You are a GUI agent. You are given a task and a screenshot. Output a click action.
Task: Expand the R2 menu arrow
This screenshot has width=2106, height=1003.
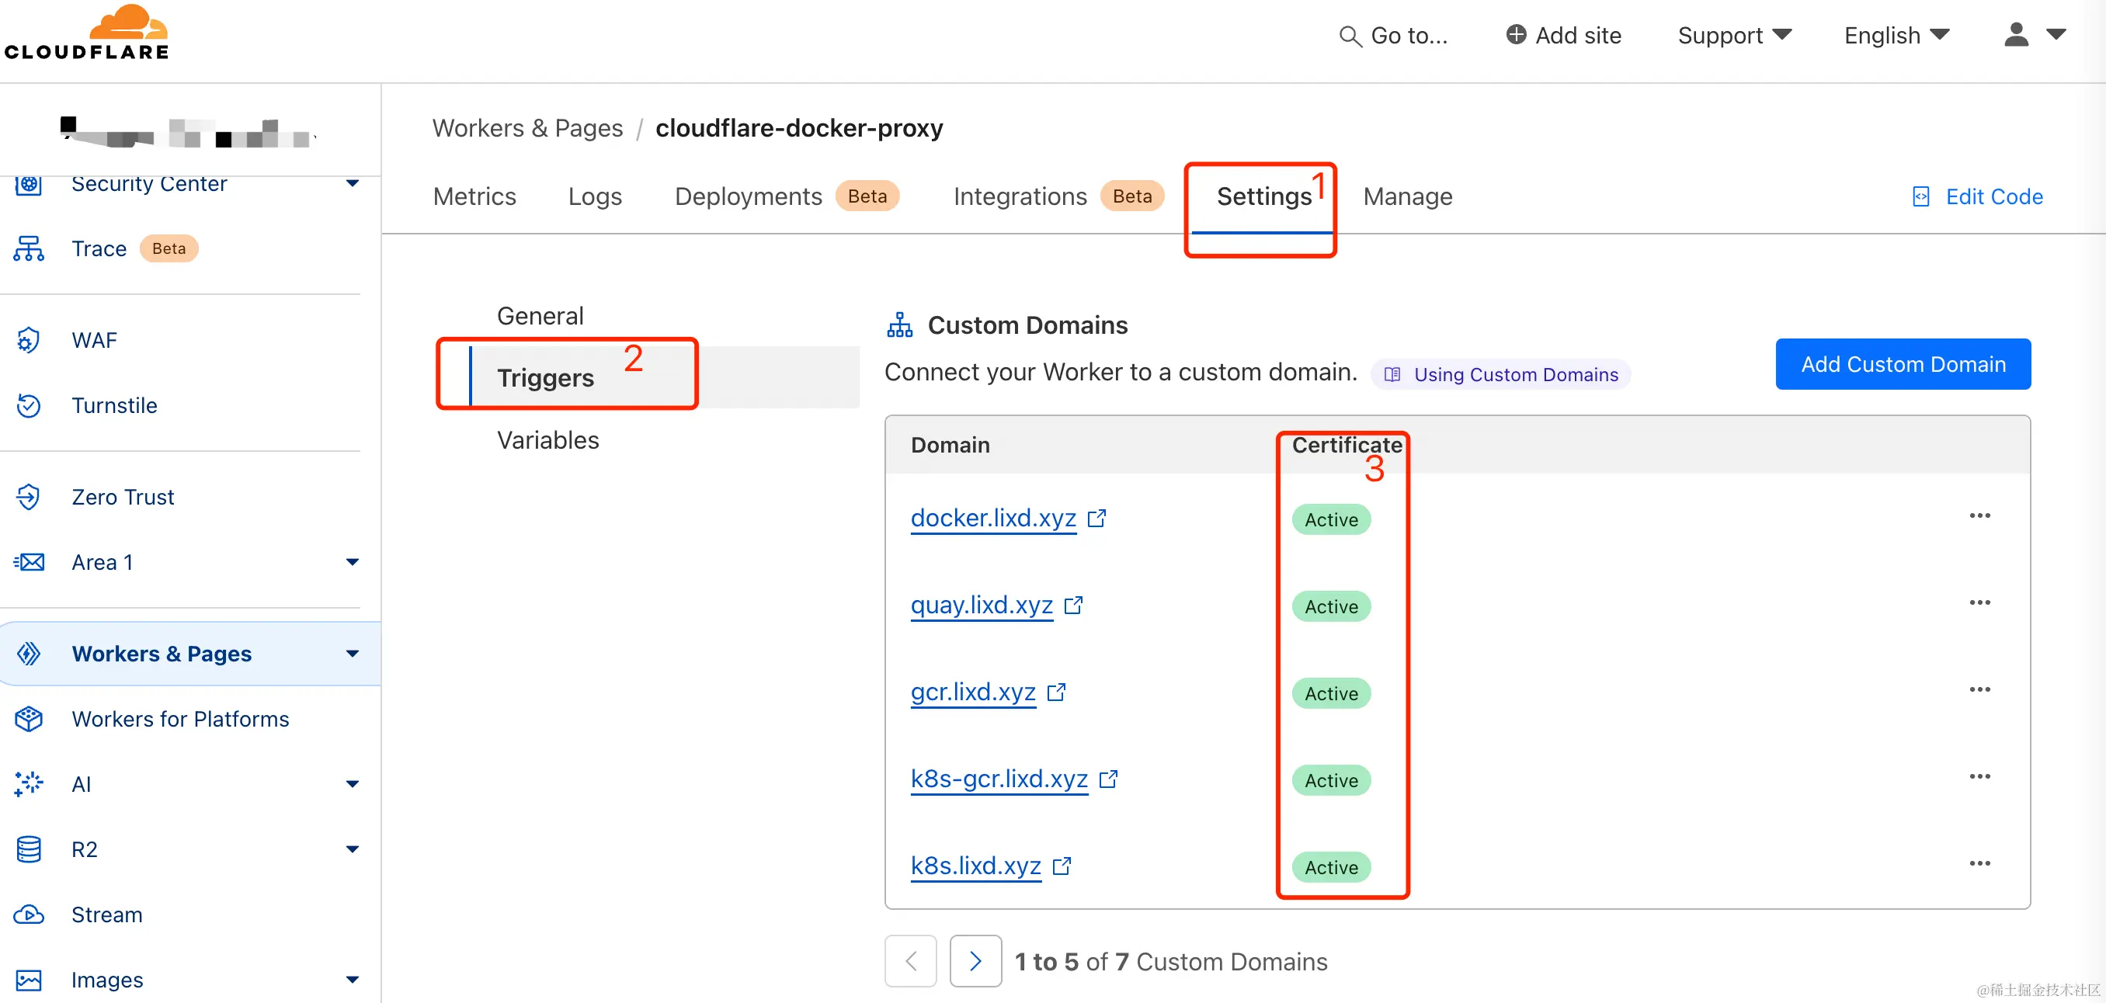[x=353, y=849]
